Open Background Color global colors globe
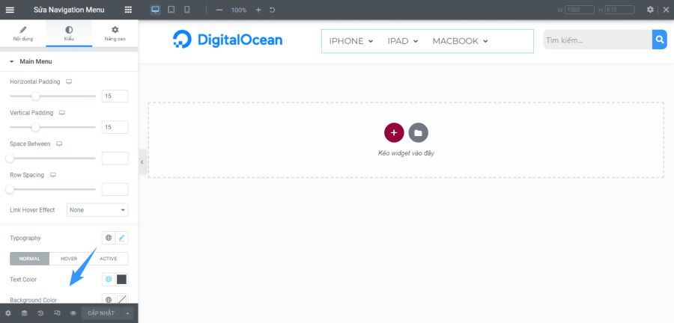The height and width of the screenshot is (323, 674). pyautogui.click(x=109, y=299)
